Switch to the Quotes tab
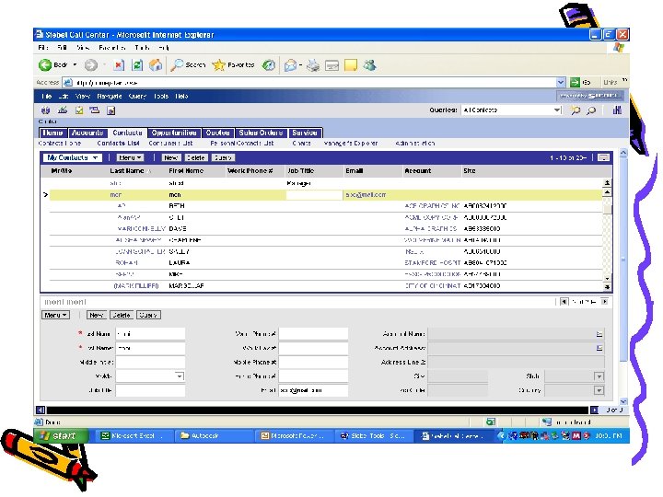This screenshot has height=497, width=663. tap(217, 133)
